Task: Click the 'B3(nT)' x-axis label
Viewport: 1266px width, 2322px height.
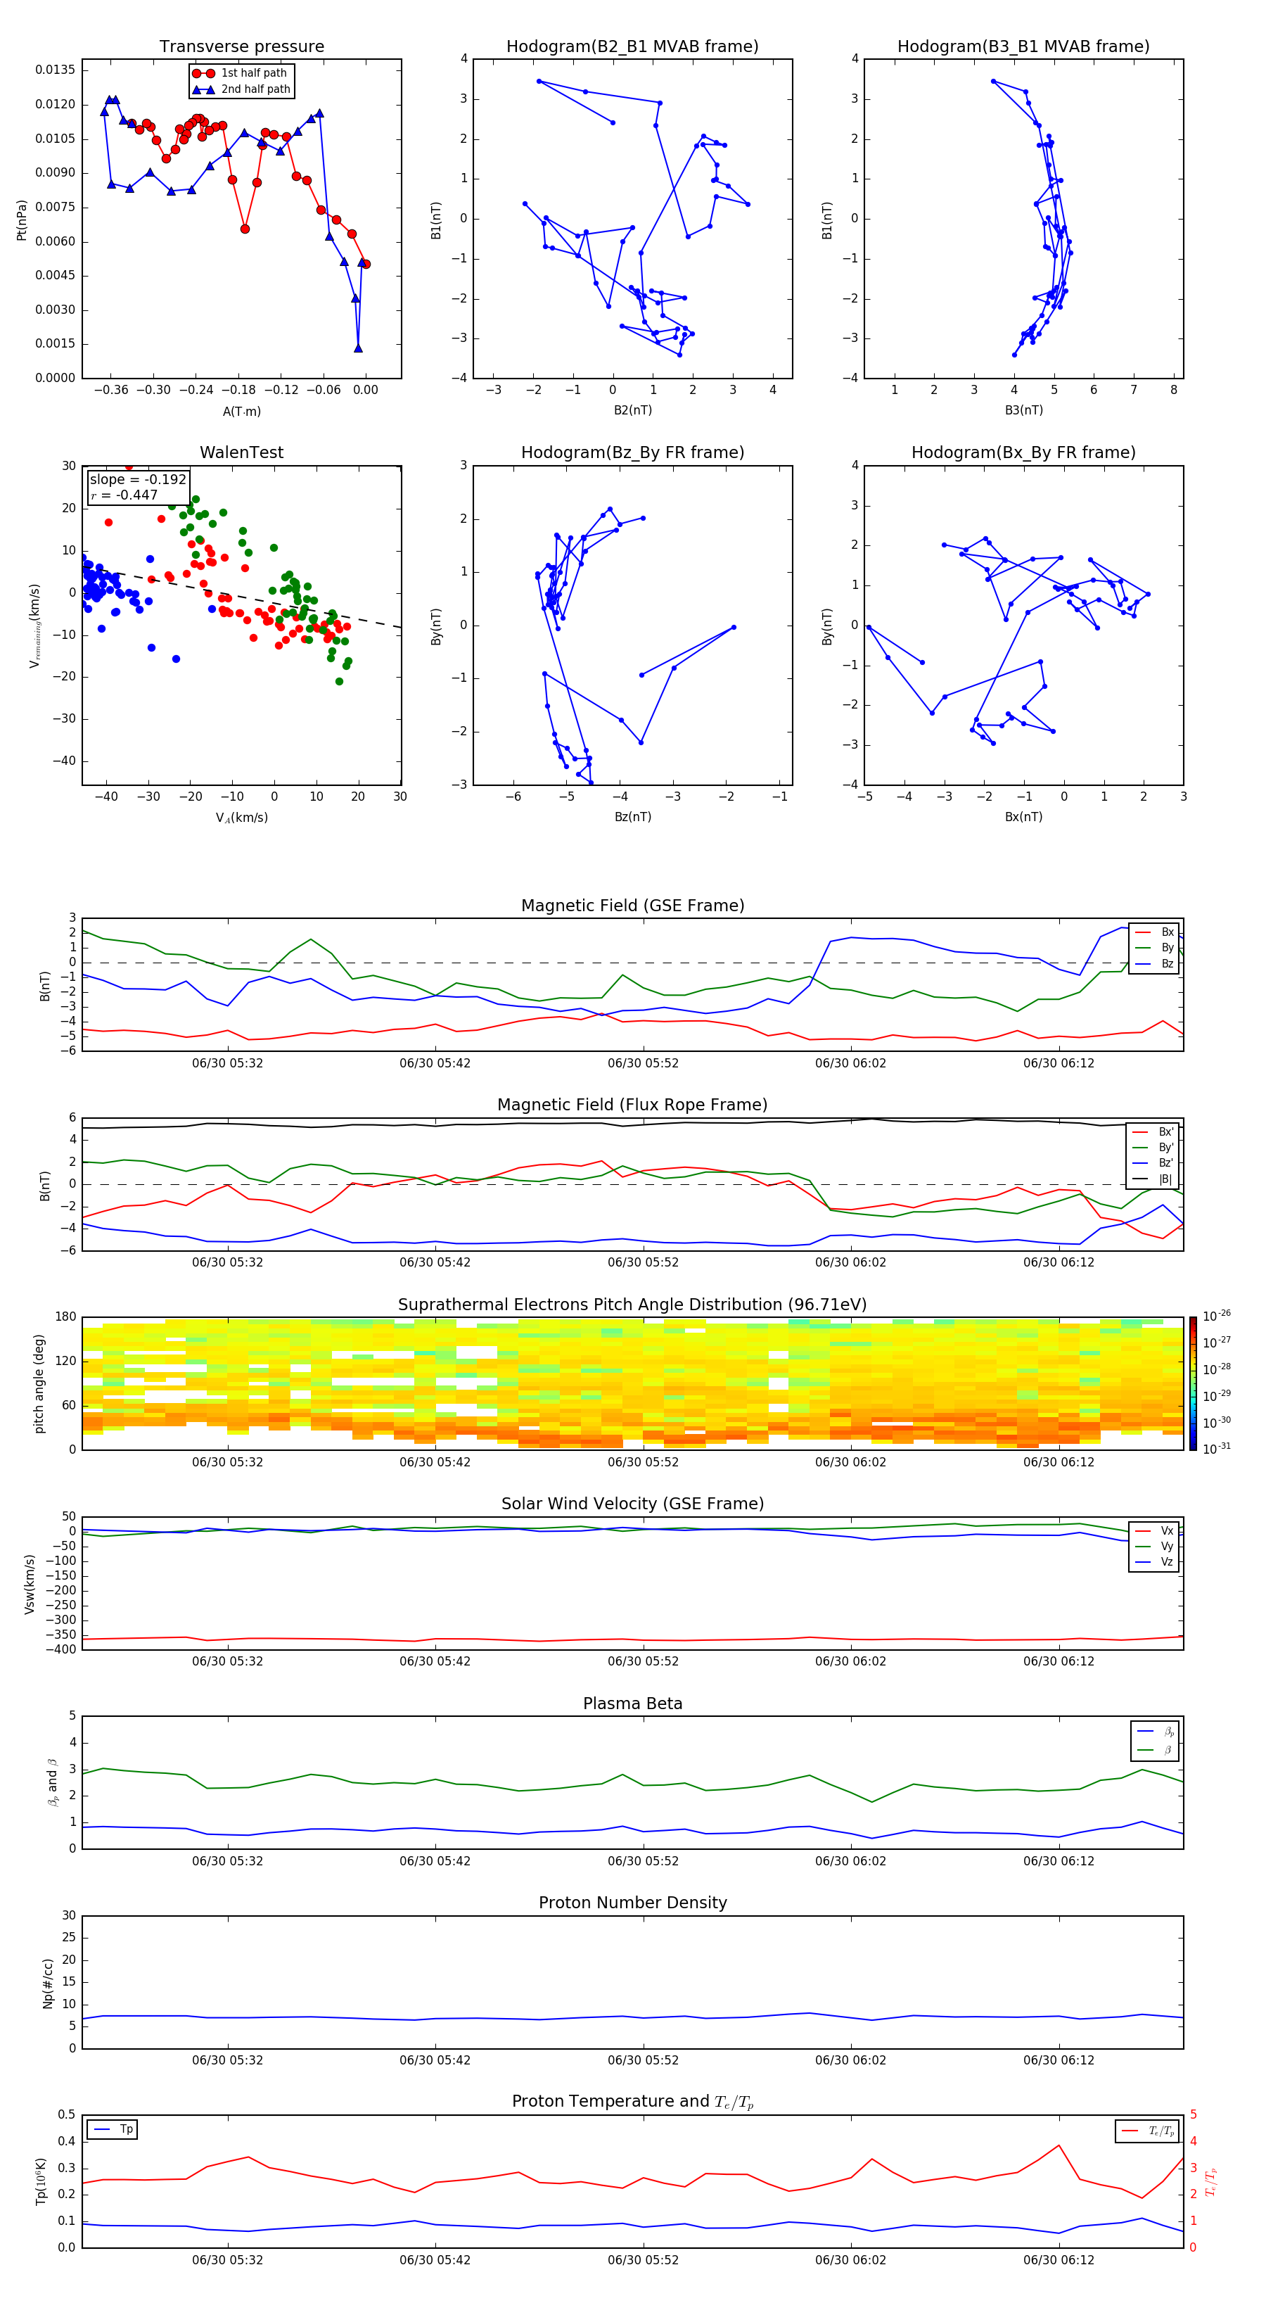Action: click(1023, 410)
